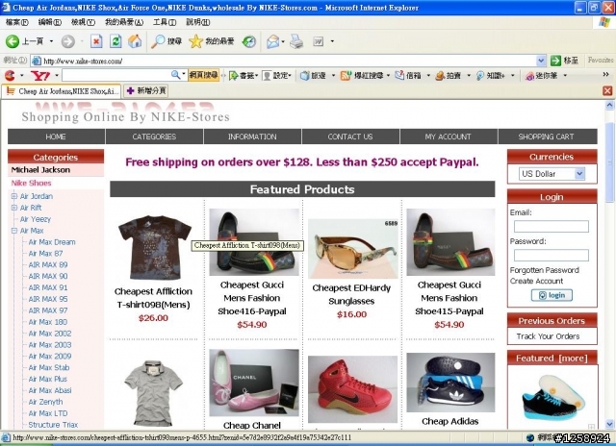Click the Yahoo Mail icon in toolbar
The image size is (616, 446).
click(399, 75)
